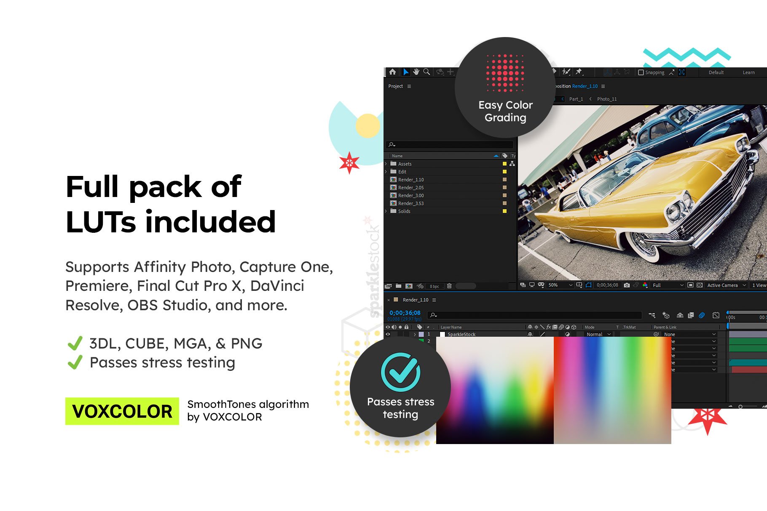Choose the Pan Behind anchor tool
Viewport: 767px width, 511px height.
[451, 72]
